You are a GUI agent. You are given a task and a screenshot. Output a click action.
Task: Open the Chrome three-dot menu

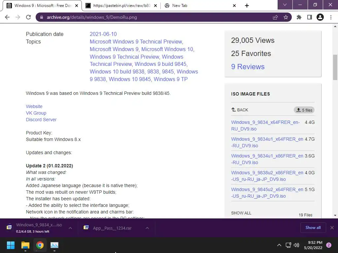coord(331,17)
